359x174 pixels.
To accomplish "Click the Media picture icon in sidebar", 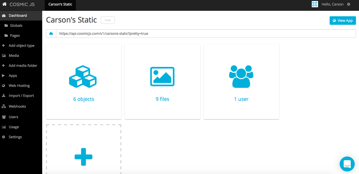I will (x=4, y=56).
